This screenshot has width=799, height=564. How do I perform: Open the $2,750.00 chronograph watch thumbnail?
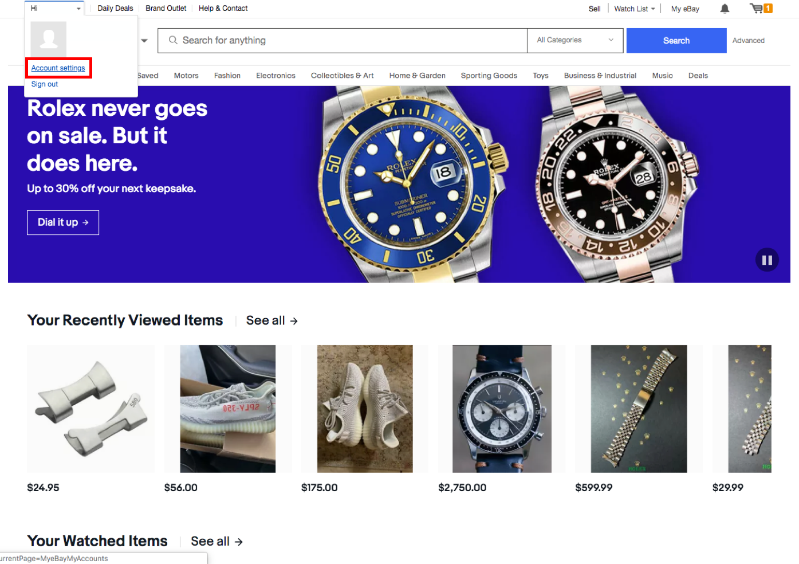coord(502,409)
